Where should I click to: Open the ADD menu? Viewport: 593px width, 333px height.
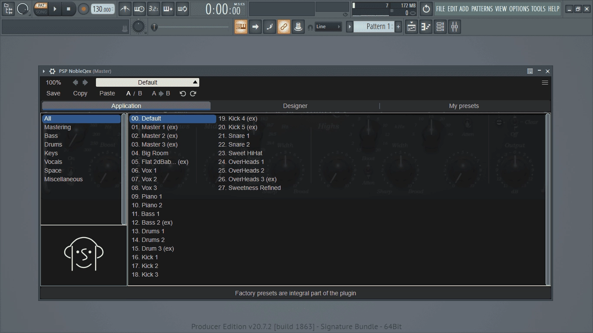tap(464, 9)
